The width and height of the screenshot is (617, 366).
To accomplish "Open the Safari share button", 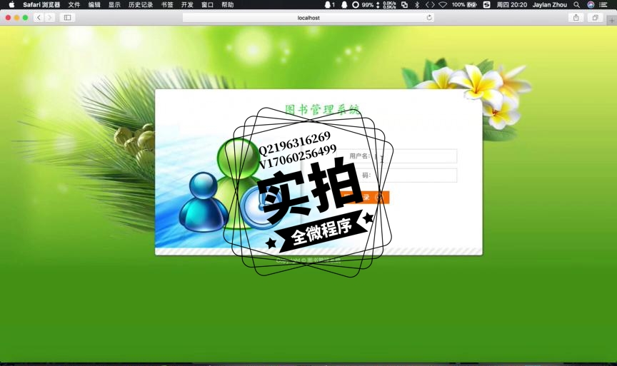I will (x=576, y=18).
